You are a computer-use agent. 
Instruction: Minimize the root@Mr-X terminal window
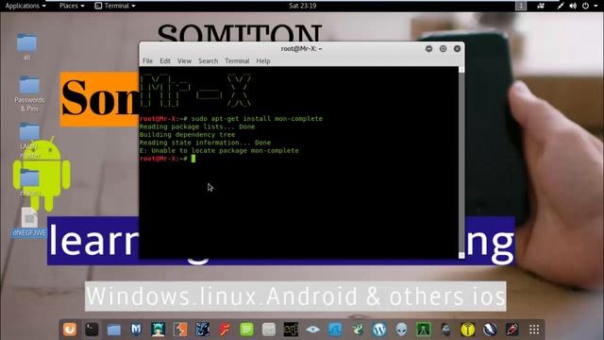coord(428,48)
